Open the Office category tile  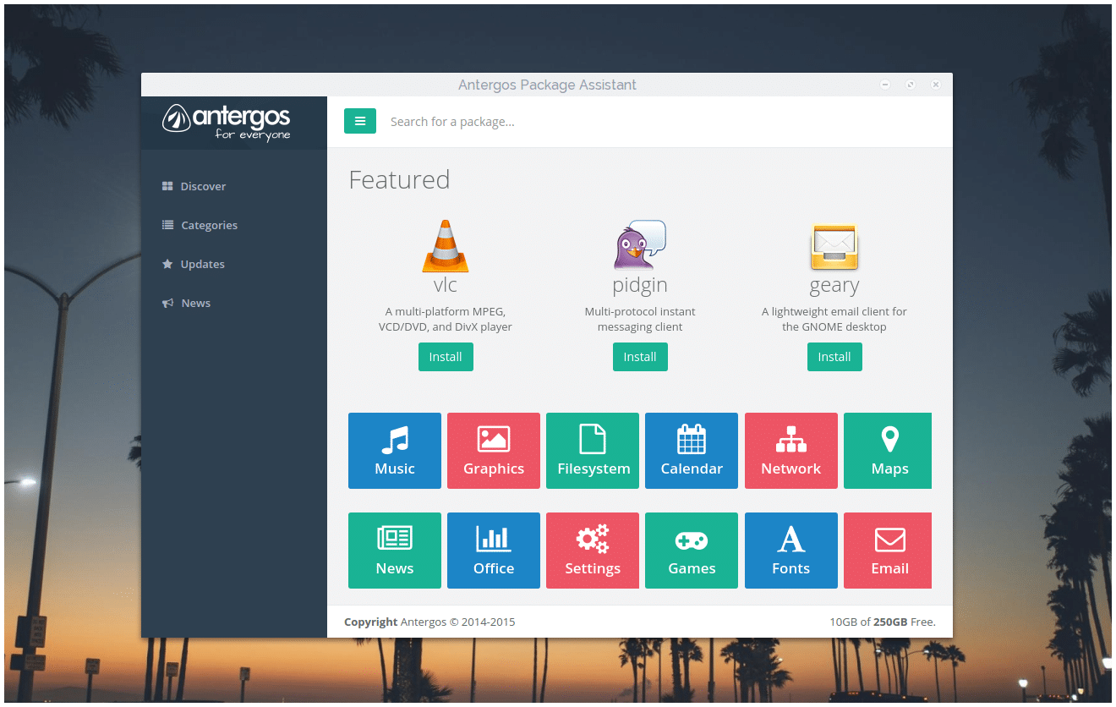click(493, 550)
